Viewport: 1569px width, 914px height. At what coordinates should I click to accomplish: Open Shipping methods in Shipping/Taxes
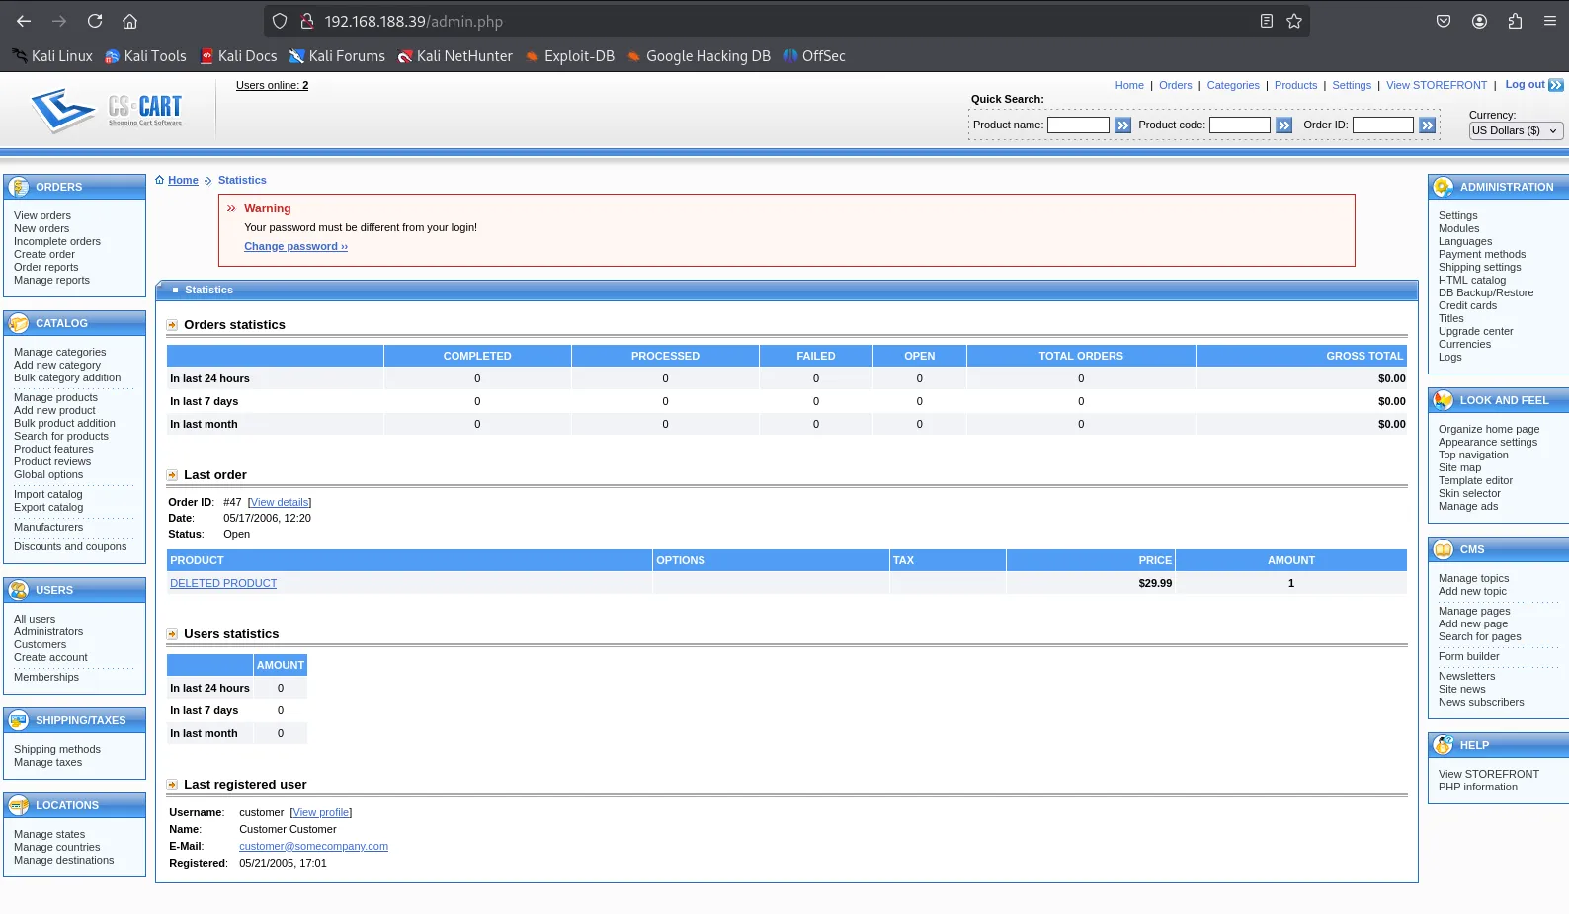pos(57,749)
